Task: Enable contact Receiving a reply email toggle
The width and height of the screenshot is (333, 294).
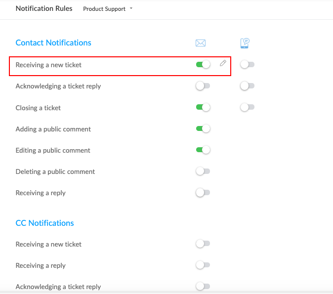Action: tap(203, 193)
